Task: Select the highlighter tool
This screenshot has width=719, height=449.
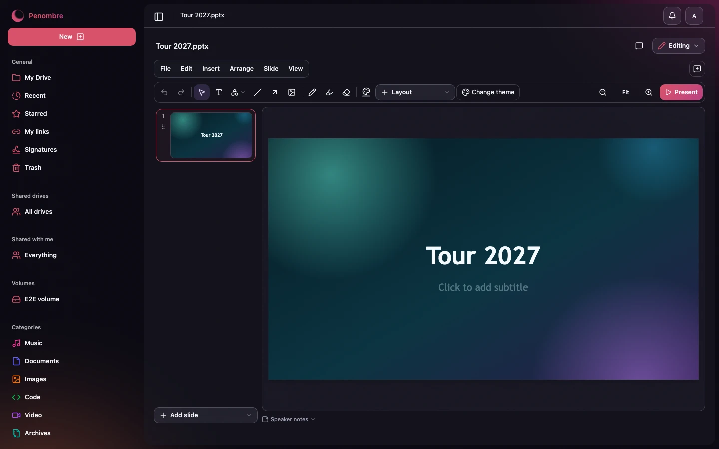Action: coord(329,92)
